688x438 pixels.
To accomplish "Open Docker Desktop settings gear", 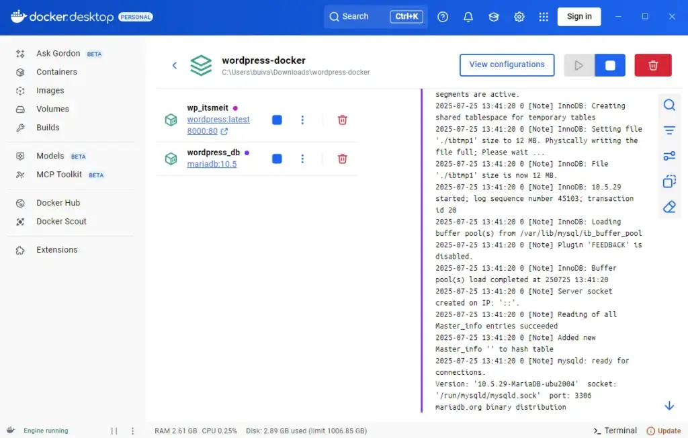I will click(x=519, y=16).
